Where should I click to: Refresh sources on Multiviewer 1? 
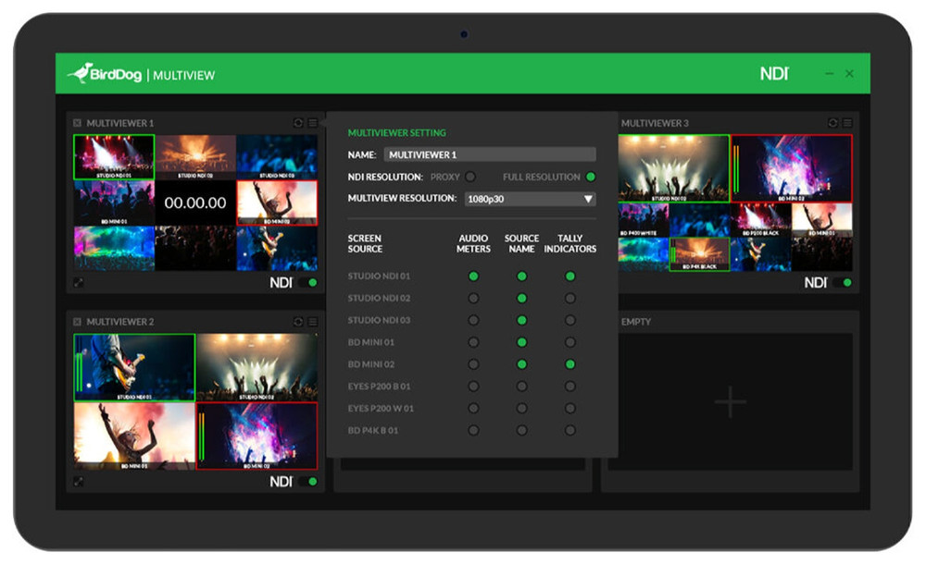(298, 122)
